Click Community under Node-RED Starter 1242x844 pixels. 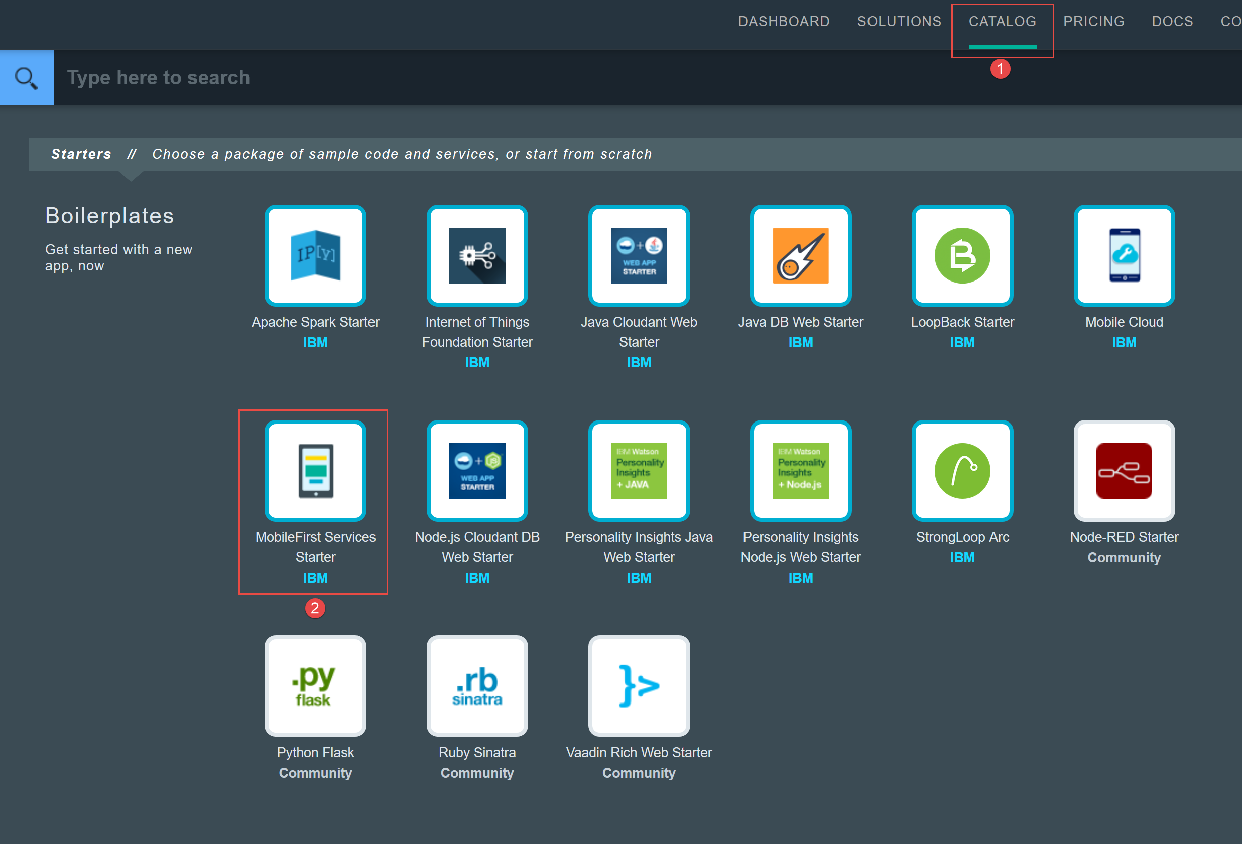(1125, 557)
